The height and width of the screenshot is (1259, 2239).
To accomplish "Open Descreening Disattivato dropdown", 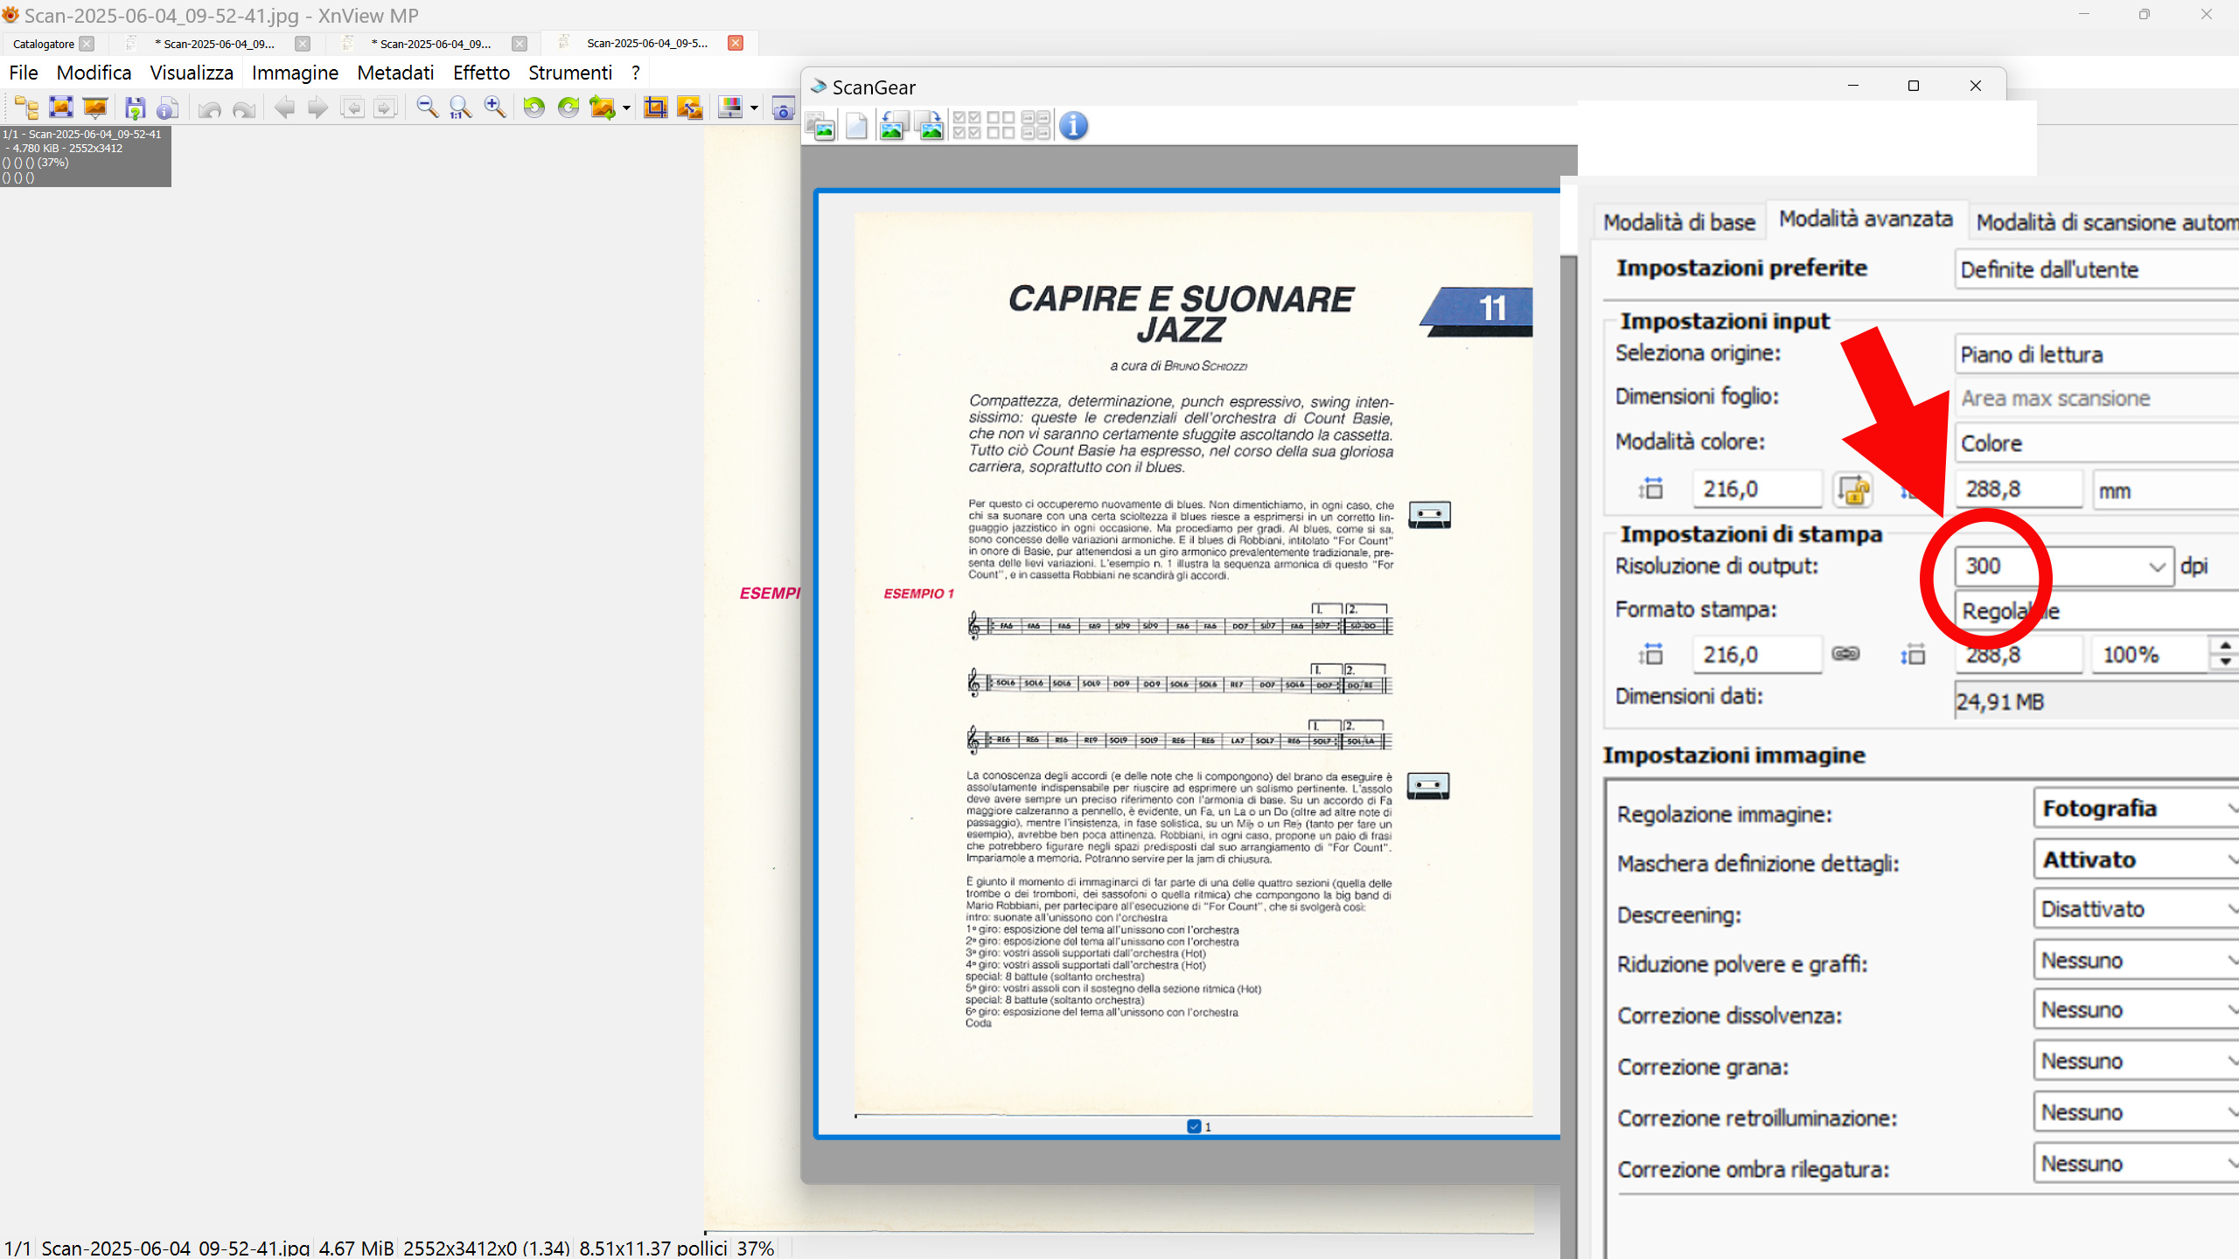I will [x=2136, y=909].
